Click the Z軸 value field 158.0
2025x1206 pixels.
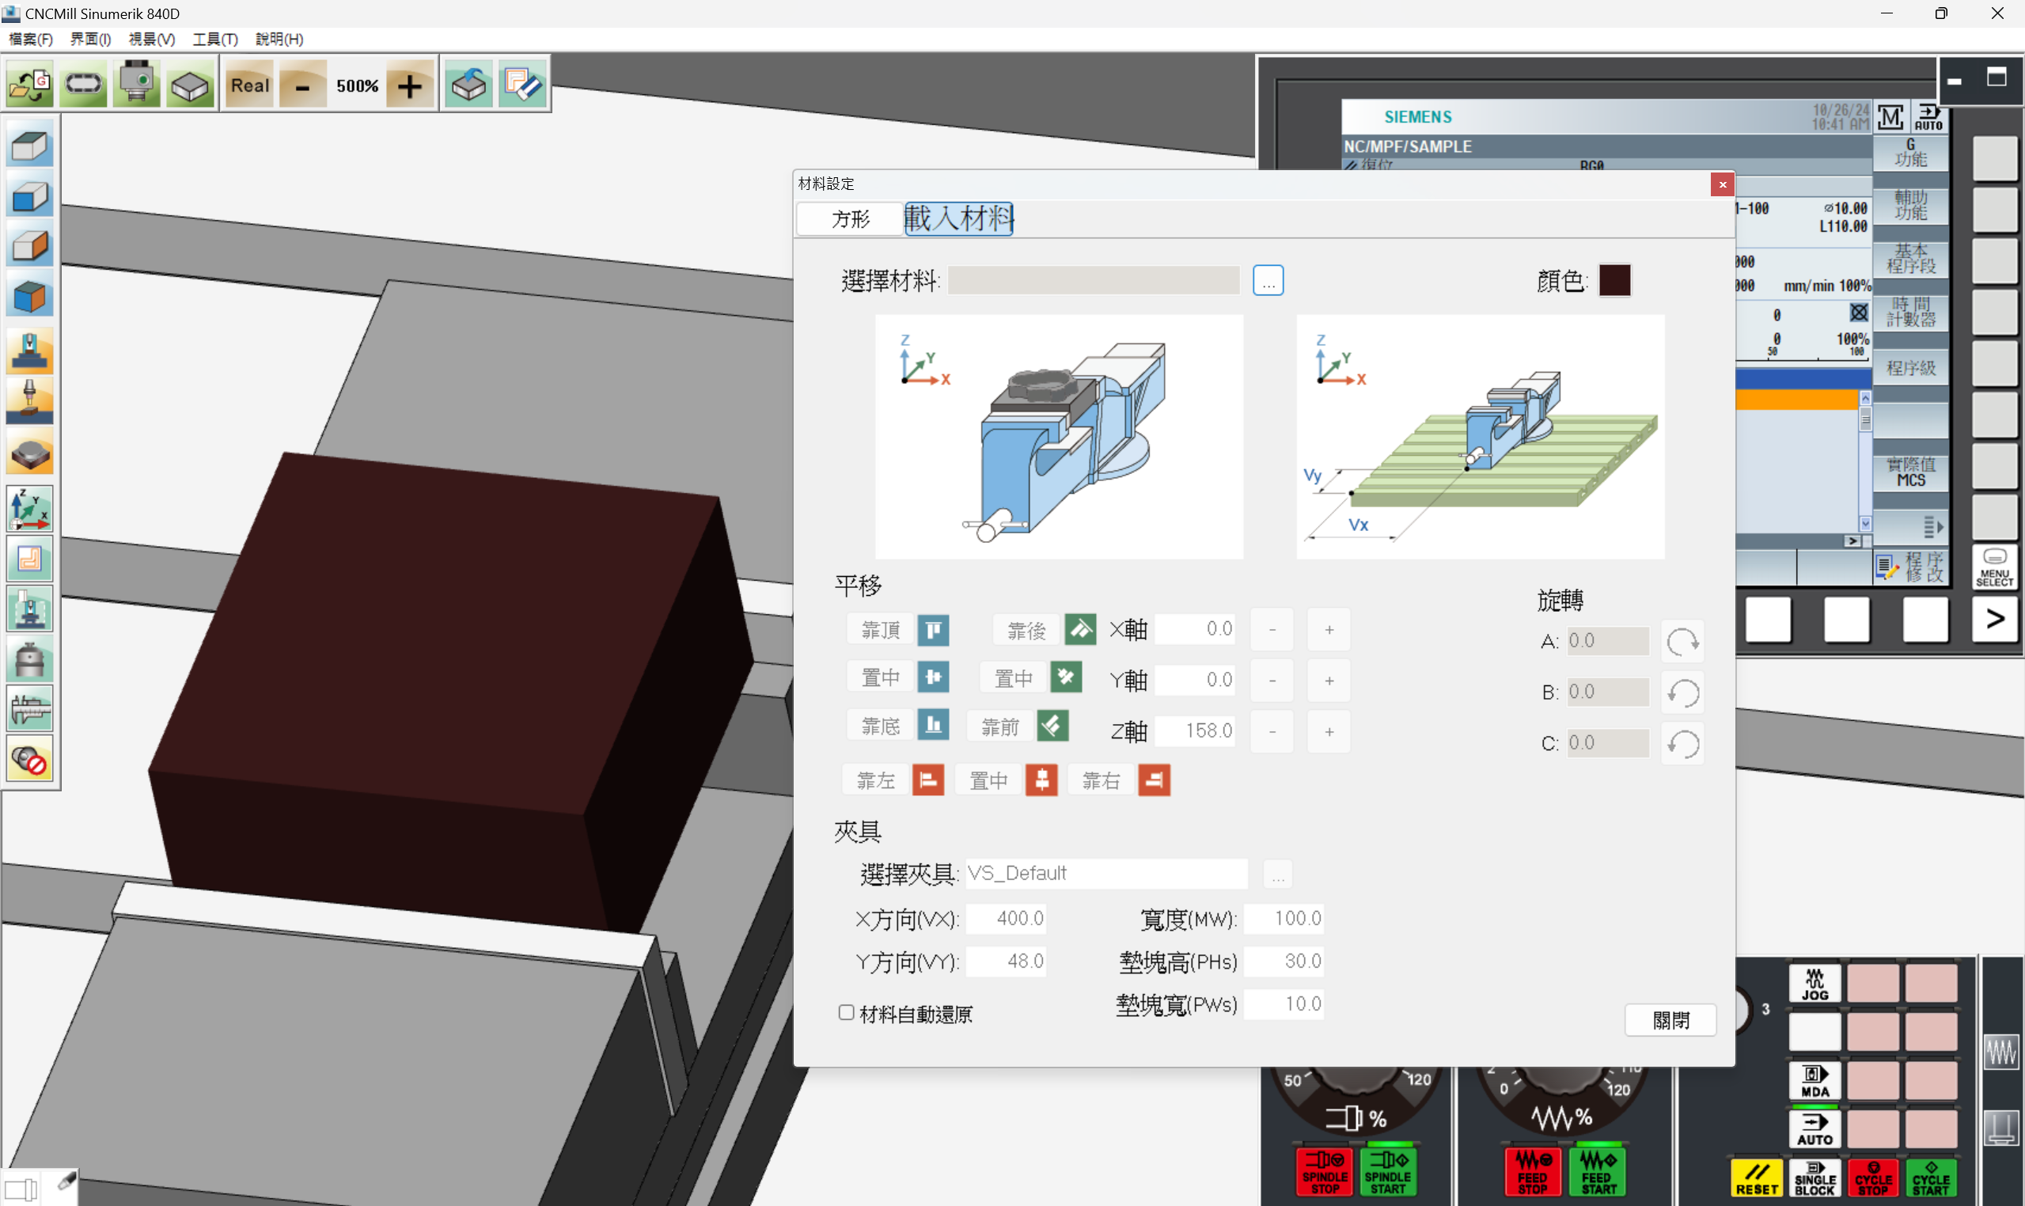[1195, 730]
